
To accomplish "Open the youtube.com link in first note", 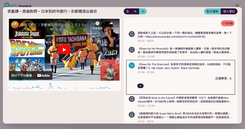I will tap(175, 37).
